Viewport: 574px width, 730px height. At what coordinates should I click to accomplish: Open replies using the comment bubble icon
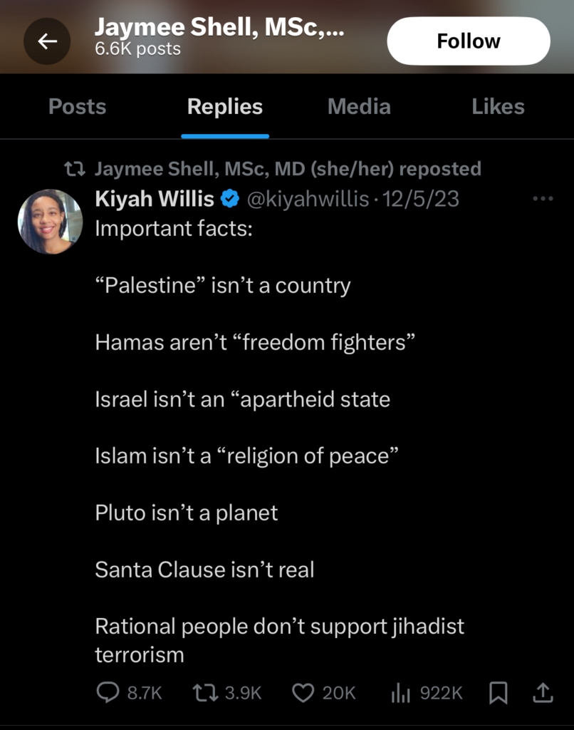[x=108, y=692]
